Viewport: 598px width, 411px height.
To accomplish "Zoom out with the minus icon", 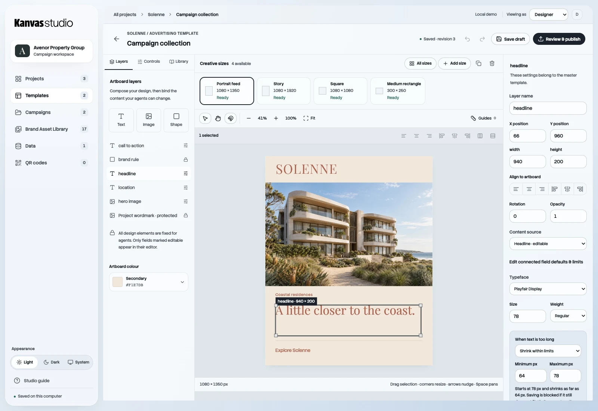I will (x=249, y=118).
